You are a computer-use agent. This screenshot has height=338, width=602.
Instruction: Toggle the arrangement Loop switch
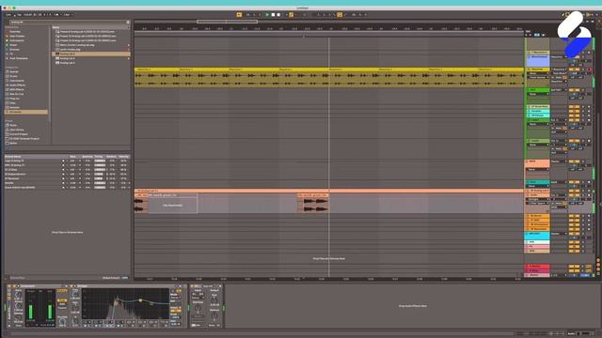340,15
